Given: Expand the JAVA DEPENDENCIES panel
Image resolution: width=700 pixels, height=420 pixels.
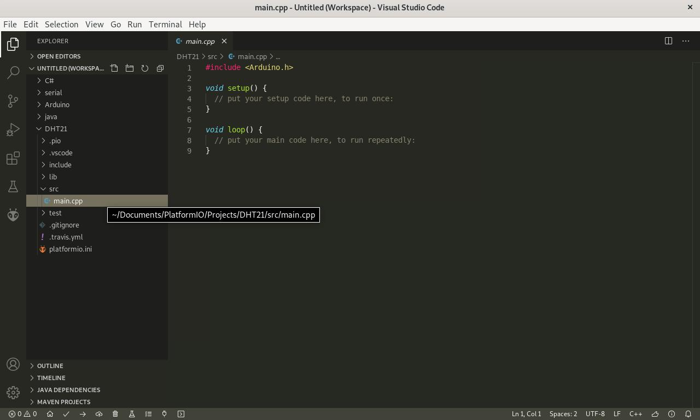Looking at the screenshot, I should [97, 390].
